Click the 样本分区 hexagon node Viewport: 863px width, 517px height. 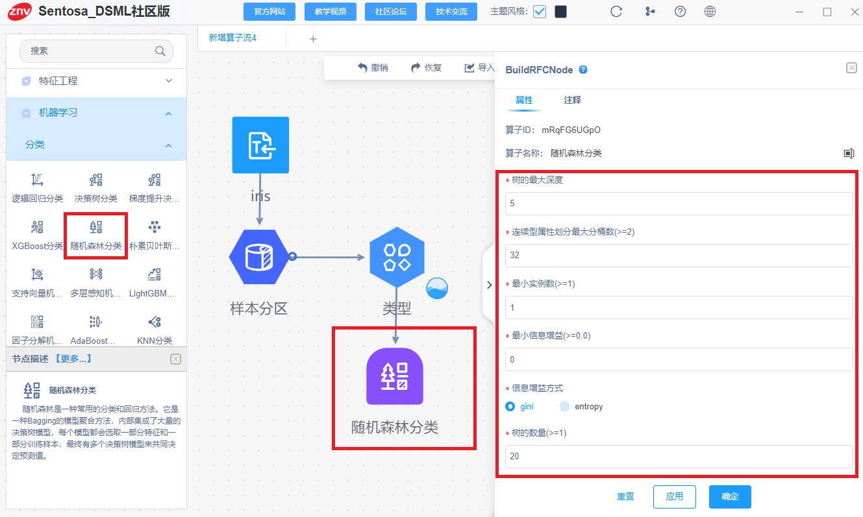tap(258, 257)
